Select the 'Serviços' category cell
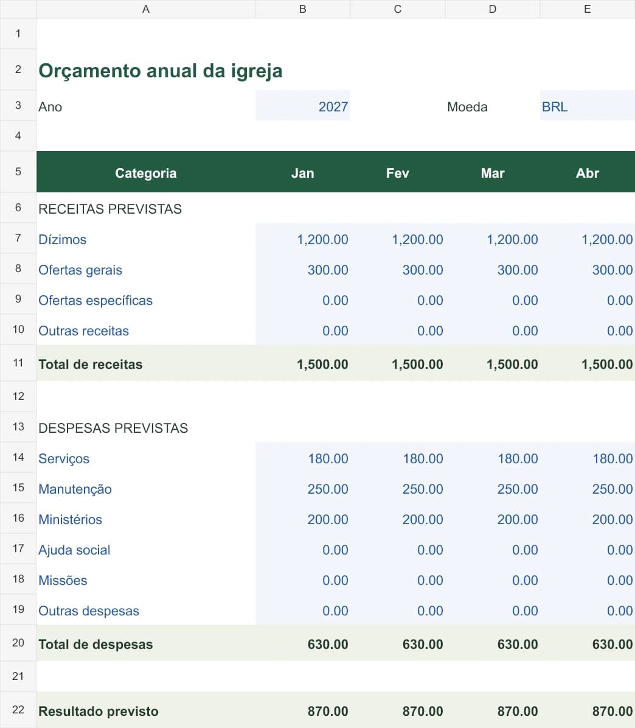 tap(145, 458)
